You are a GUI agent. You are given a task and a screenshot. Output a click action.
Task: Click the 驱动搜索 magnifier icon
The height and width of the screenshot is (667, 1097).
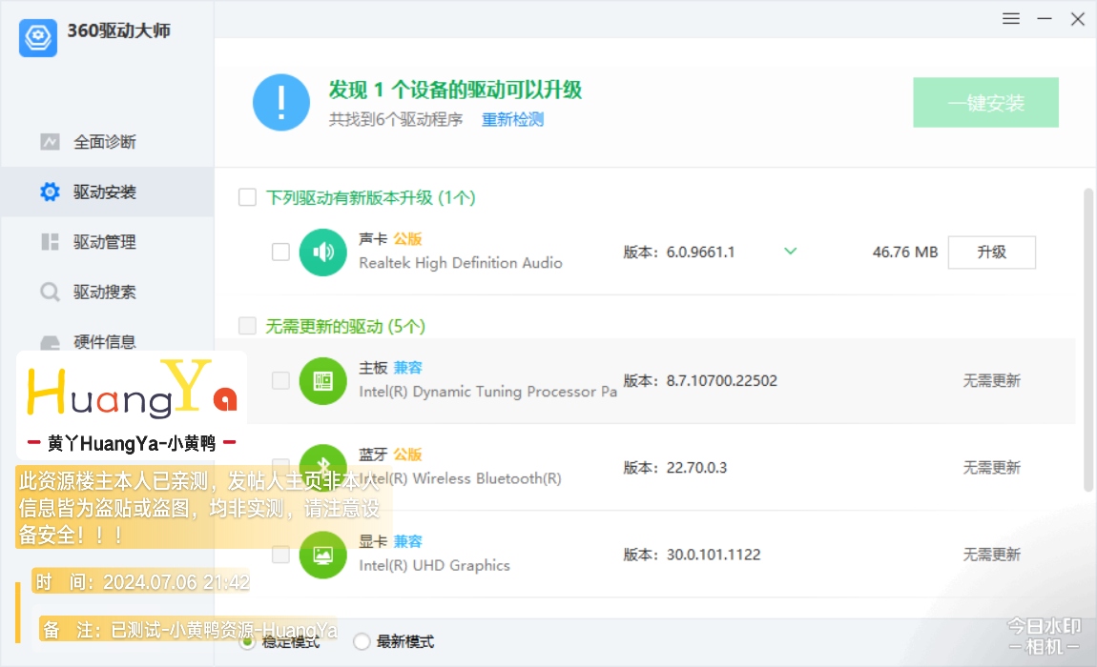click(x=50, y=292)
